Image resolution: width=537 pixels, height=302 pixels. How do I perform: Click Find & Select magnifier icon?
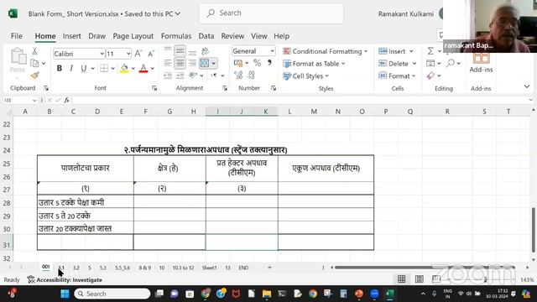click(x=451, y=64)
